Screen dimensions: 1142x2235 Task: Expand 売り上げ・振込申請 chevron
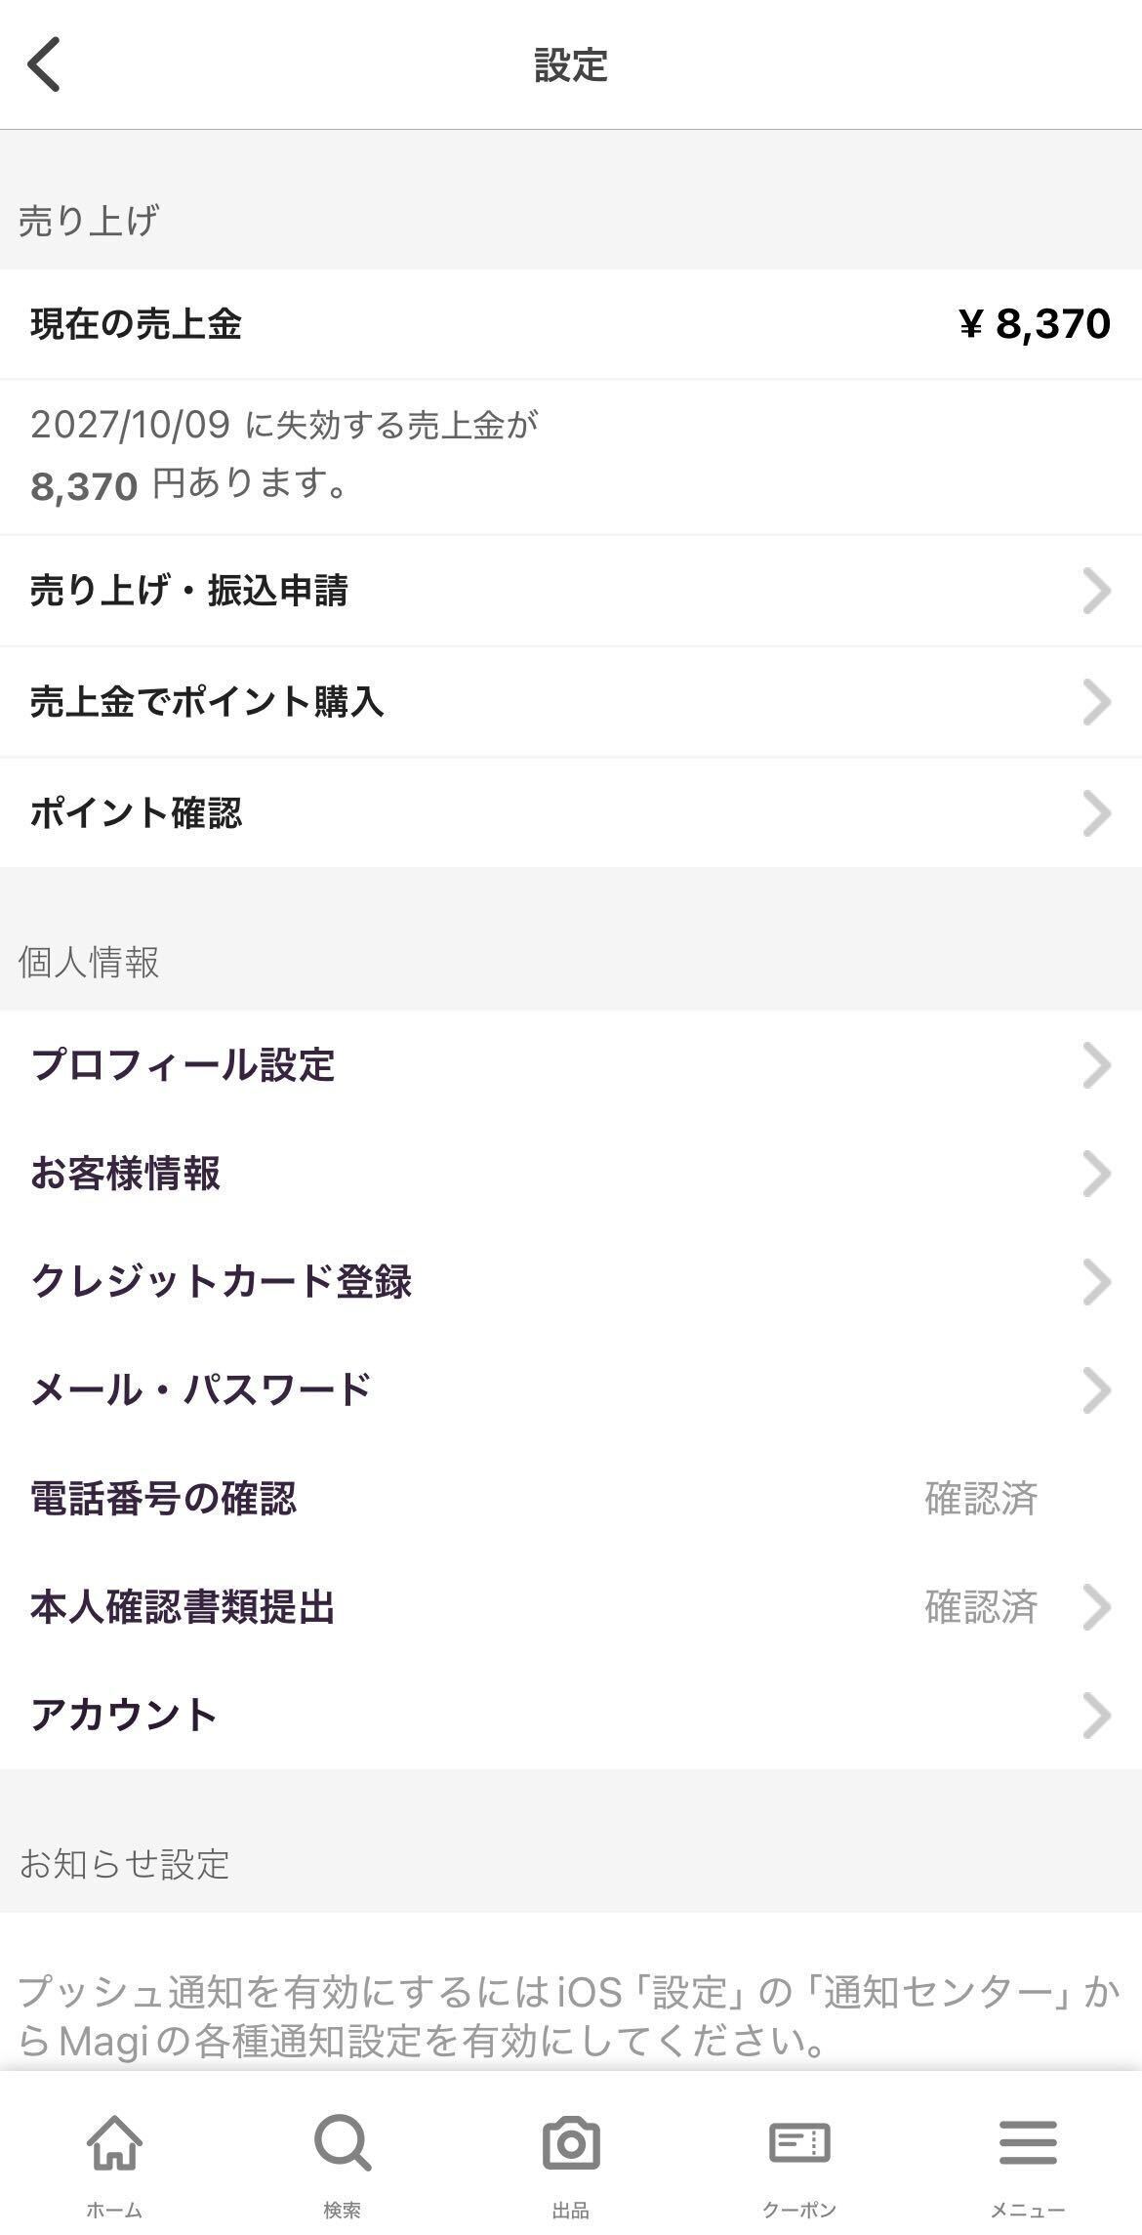1096,591
